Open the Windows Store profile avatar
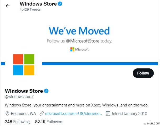Screen dimensions: 163x126 (24, 65)
